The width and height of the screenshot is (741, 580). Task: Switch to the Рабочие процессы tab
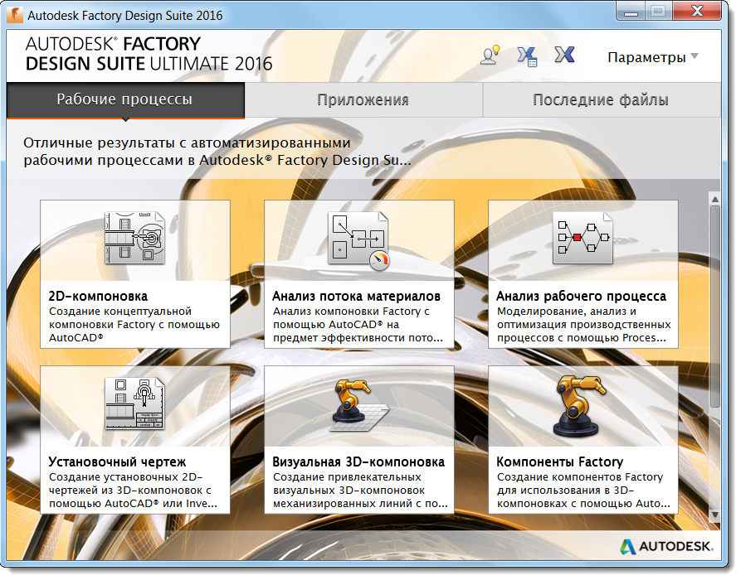[x=125, y=99]
